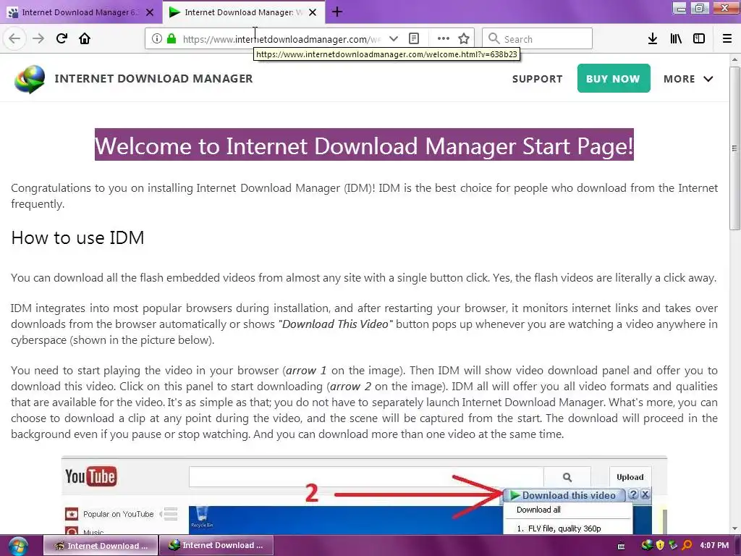Open the hamburger application menu
The width and height of the screenshot is (741, 556).
727,39
